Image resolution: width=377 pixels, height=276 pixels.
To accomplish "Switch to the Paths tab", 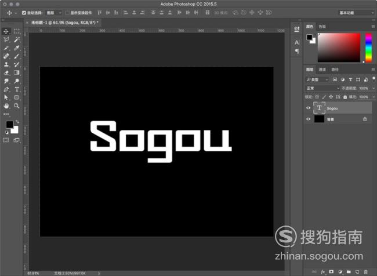I will coord(335,70).
